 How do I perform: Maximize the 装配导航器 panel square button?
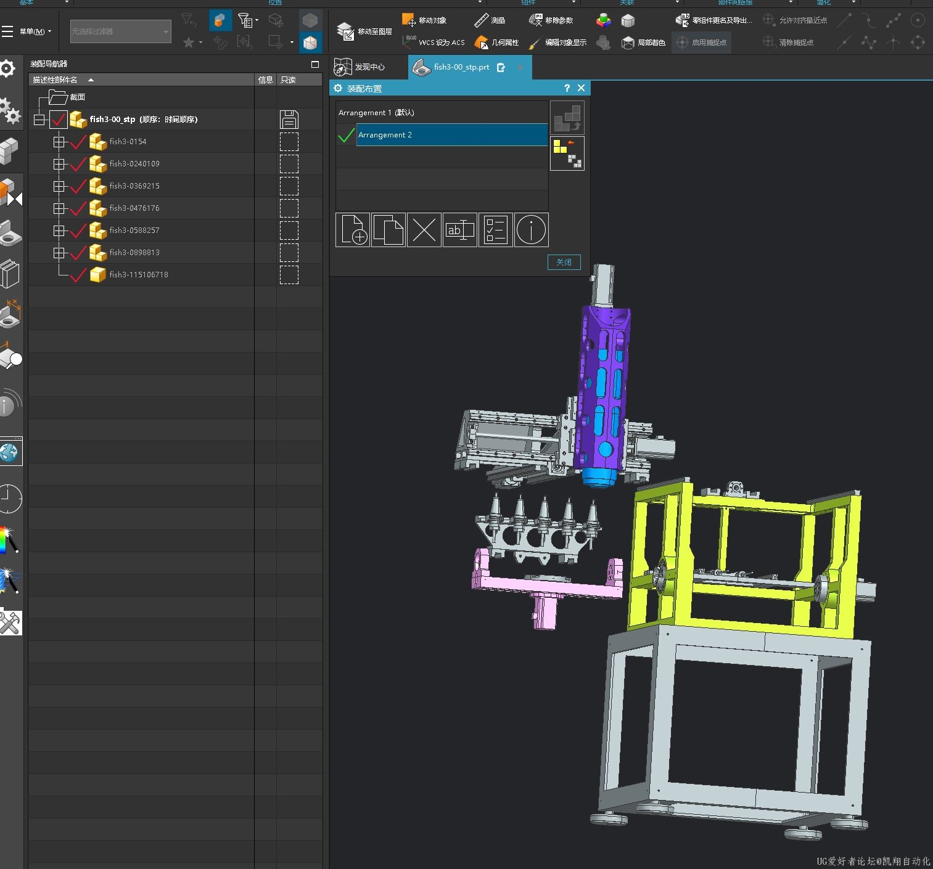315,64
